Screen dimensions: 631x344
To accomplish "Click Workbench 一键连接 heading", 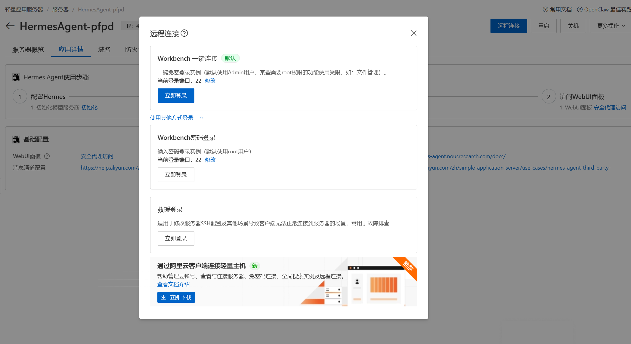I will click(x=187, y=58).
